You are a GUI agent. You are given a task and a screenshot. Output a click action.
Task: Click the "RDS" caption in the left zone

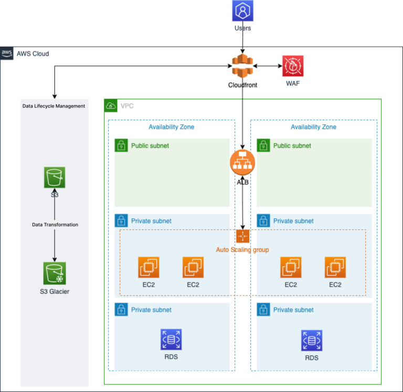pos(171,357)
